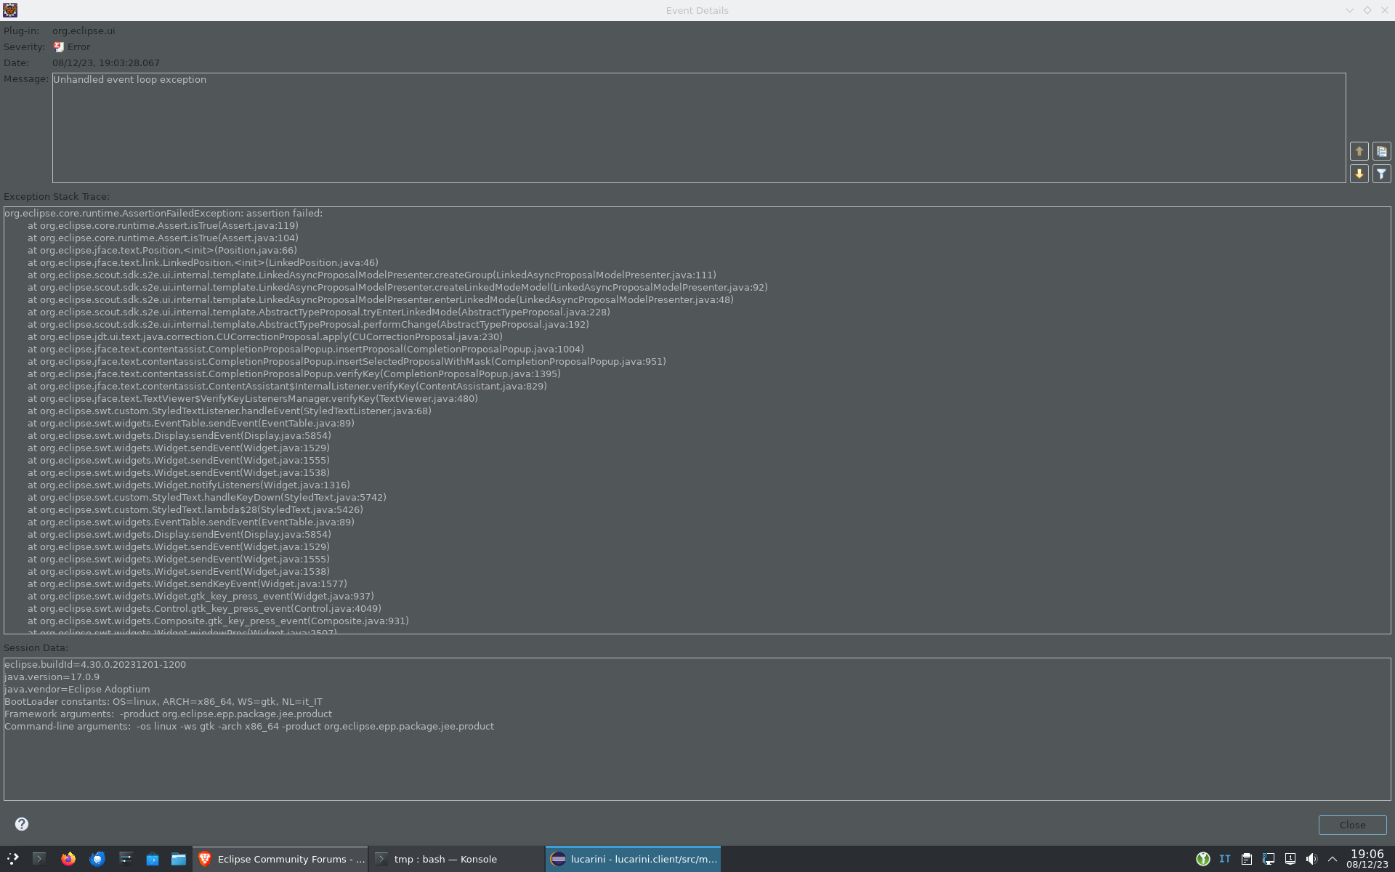Click the java.vendor=Eclipse Adoptium line
Image resolution: width=1395 pixels, height=872 pixels.
coord(77,690)
